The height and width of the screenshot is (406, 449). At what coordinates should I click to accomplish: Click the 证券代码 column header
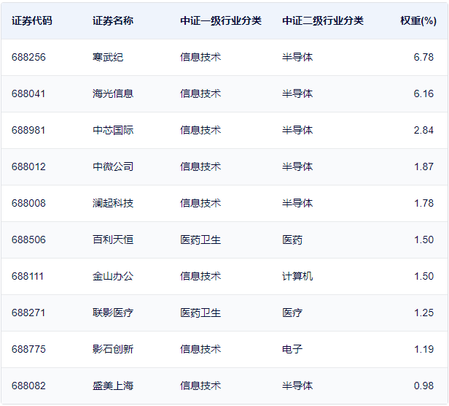[x=32, y=20]
